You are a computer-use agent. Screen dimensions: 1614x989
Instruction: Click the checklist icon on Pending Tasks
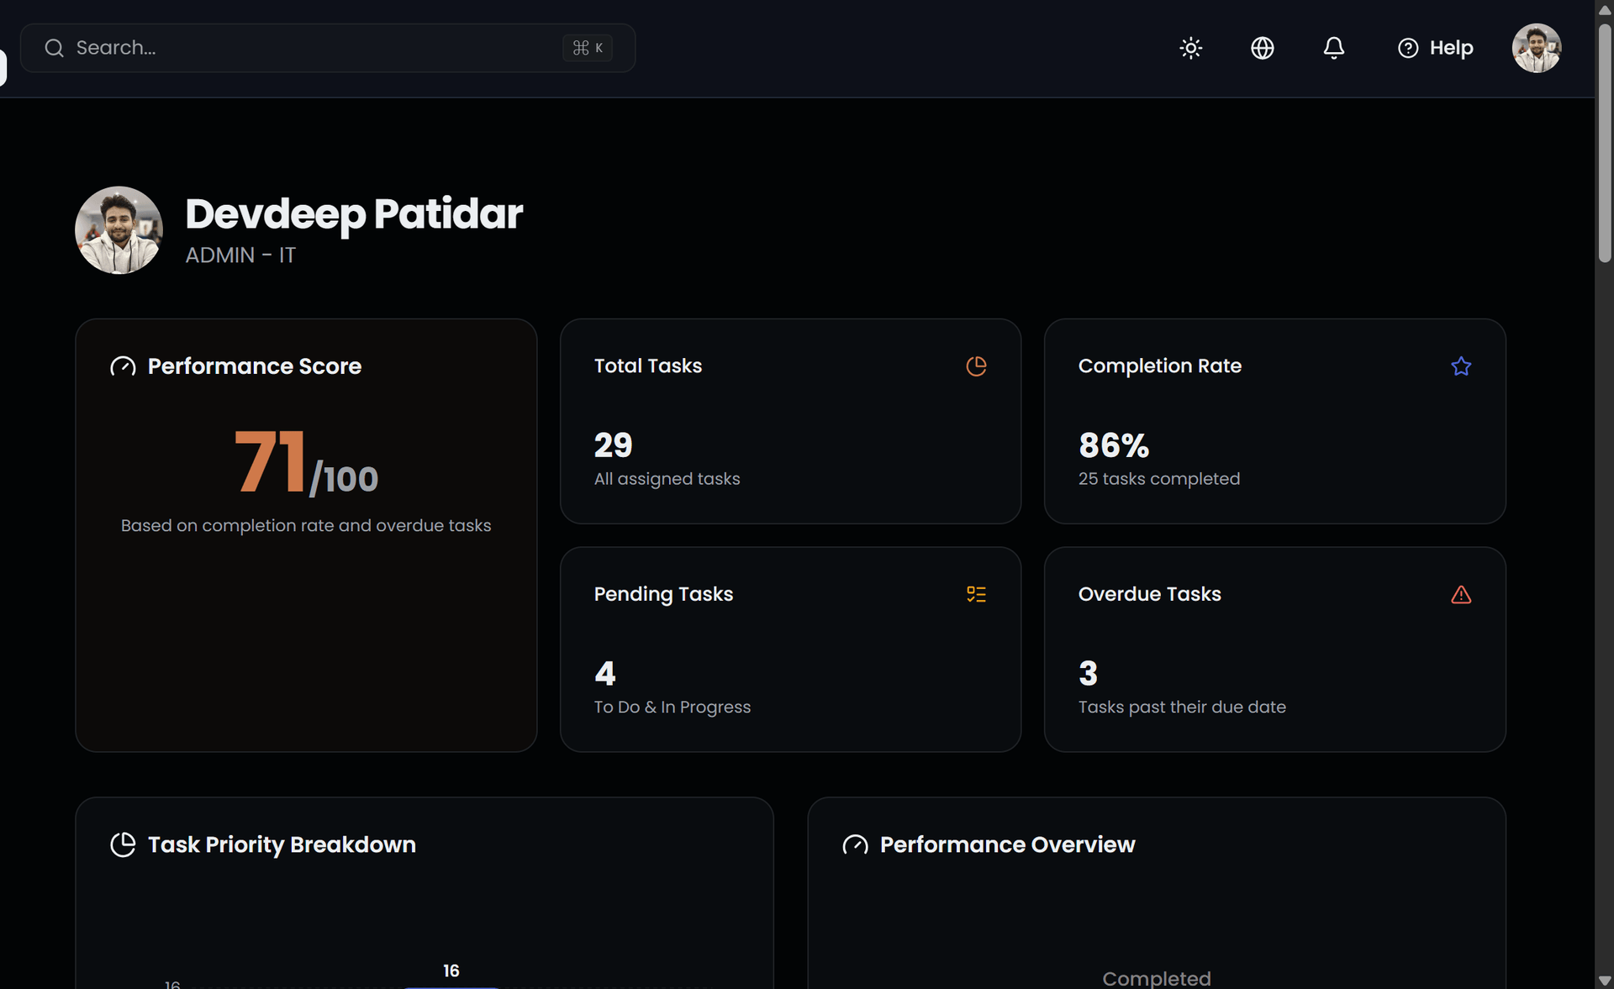pos(976,594)
